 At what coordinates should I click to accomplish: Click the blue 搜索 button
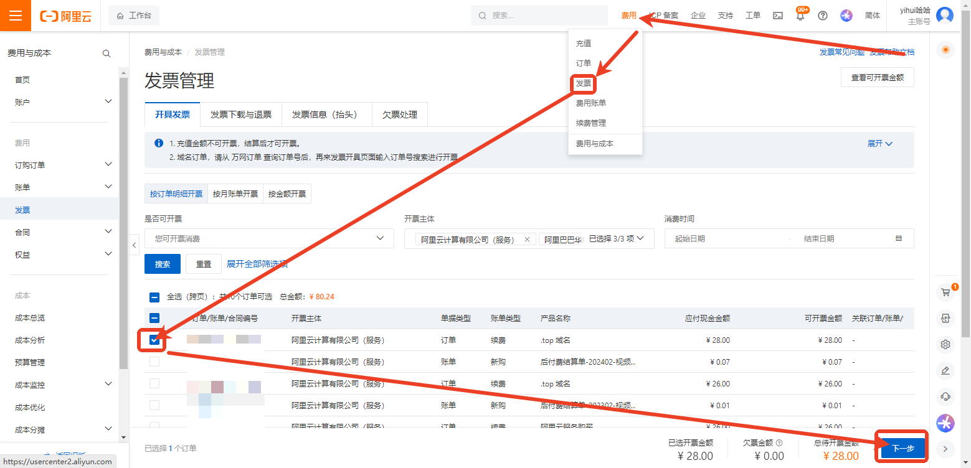tap(163, 264)
